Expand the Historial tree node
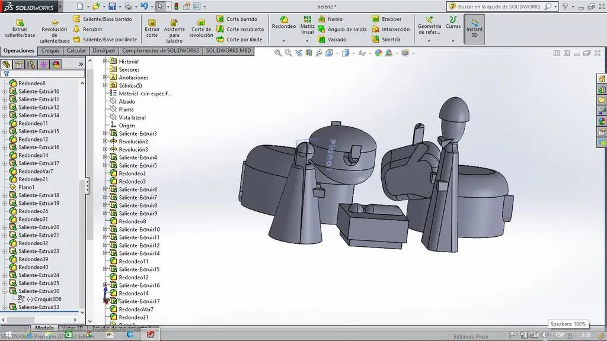The image size is (607, 341). [x=106, y=62]
